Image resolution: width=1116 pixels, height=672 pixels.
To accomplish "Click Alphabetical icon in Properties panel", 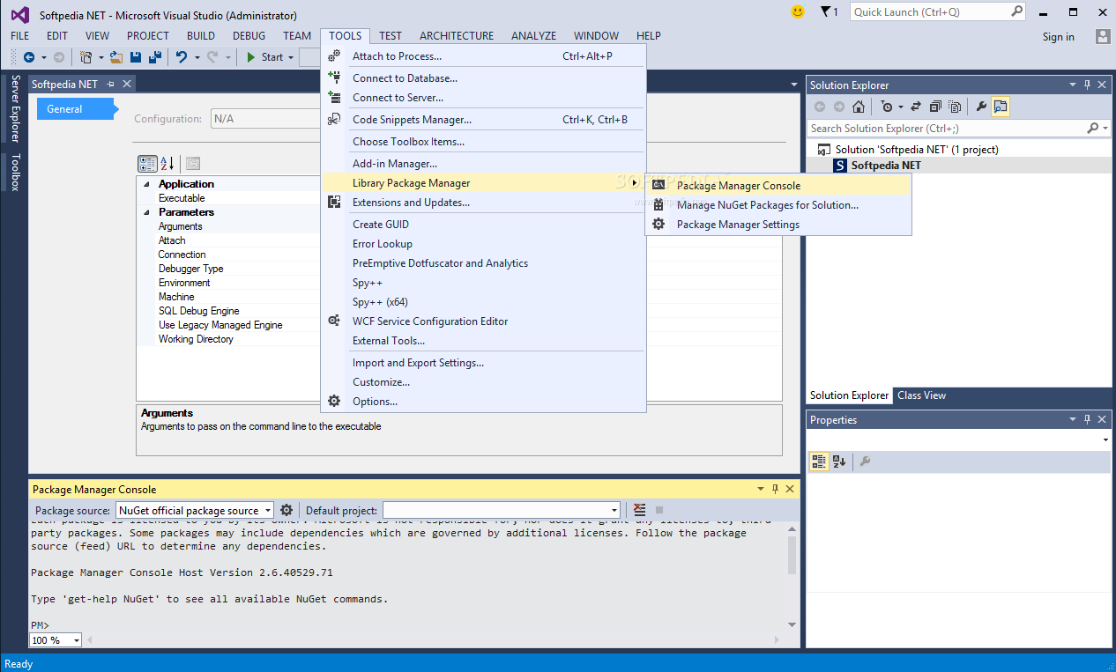I will [x=839, y=461].
